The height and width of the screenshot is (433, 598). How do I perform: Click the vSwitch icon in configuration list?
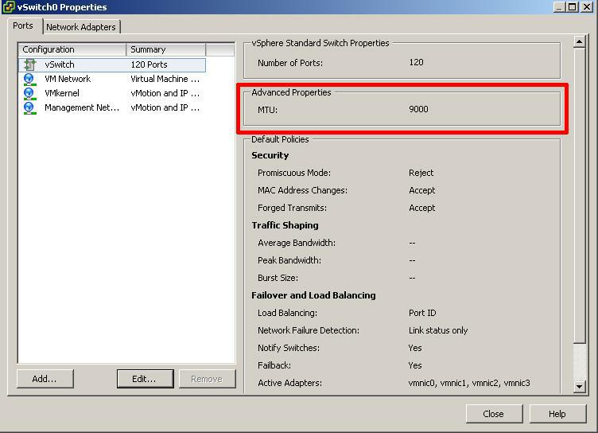29,64
